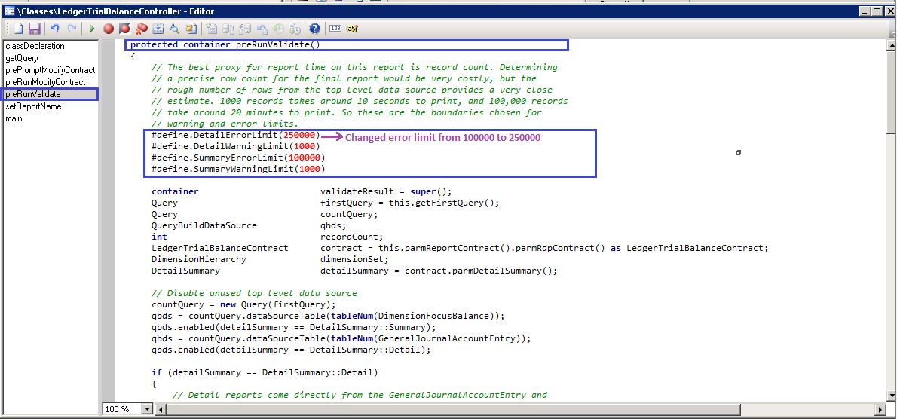Click the '#define.DetailWarningLimit(1000)' line
This screenshot has width=897, height=419.
[x=236, y=146]
